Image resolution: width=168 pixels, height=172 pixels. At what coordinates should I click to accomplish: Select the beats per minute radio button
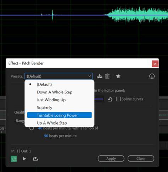(x=32, y=128)
